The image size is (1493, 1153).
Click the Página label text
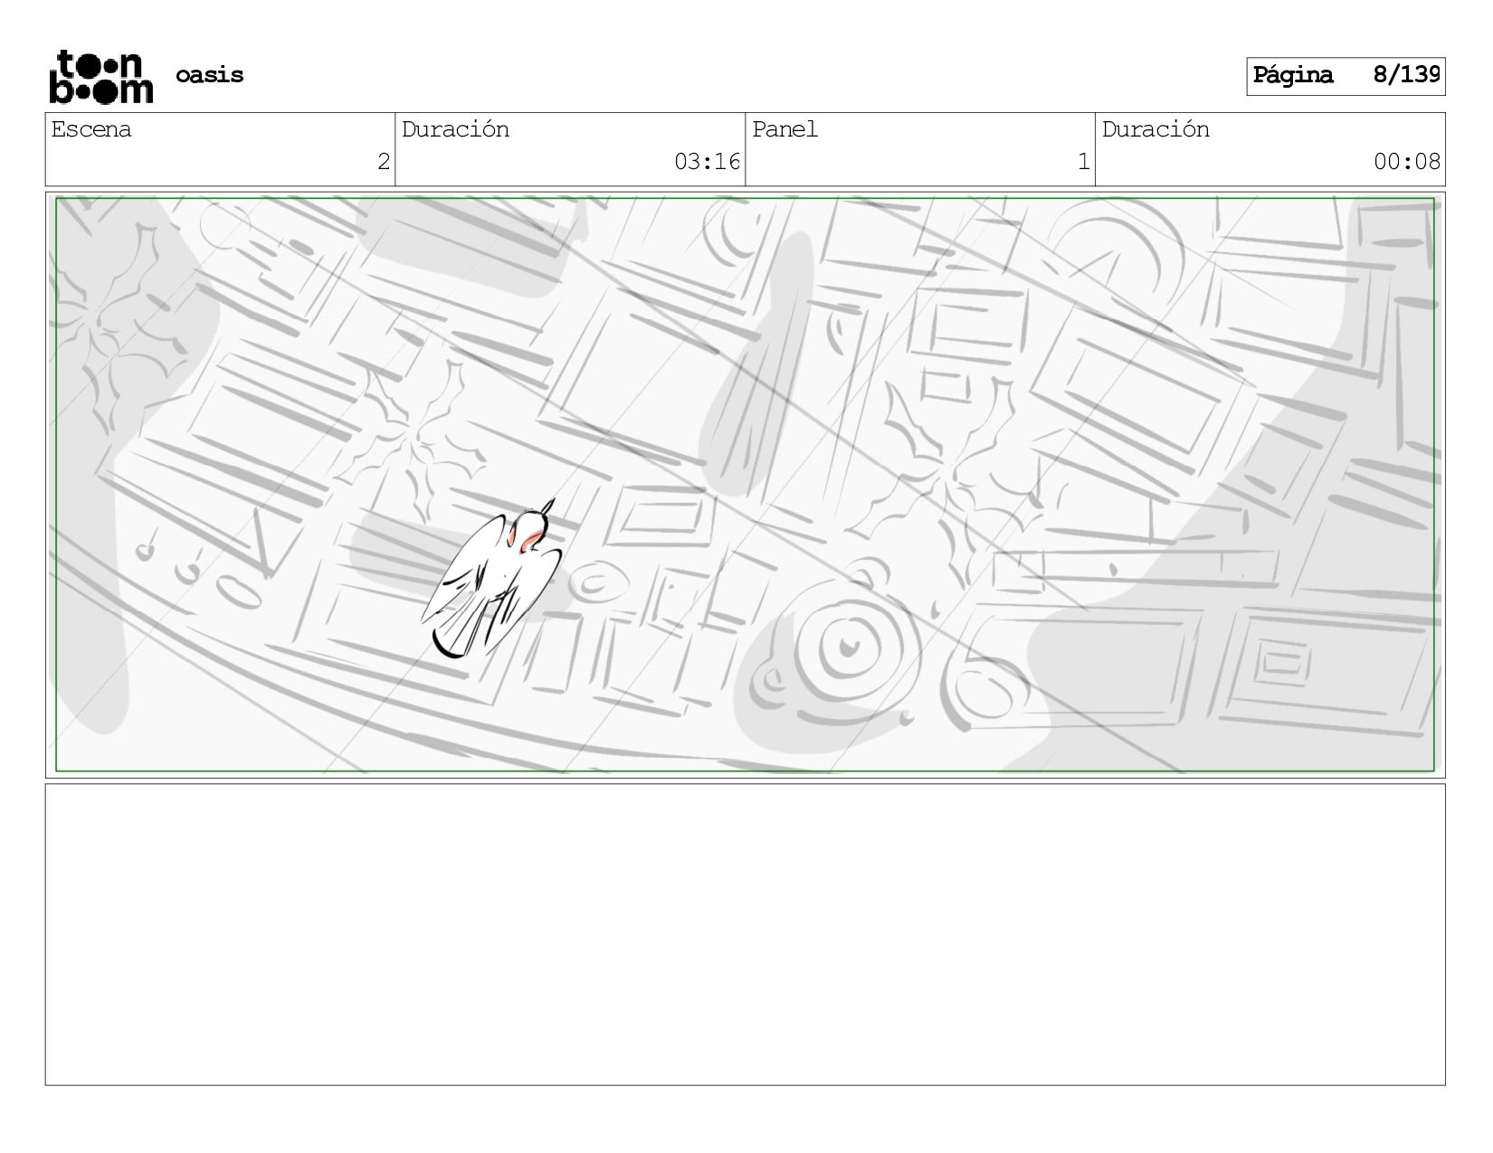click(x=1293, y=76)
